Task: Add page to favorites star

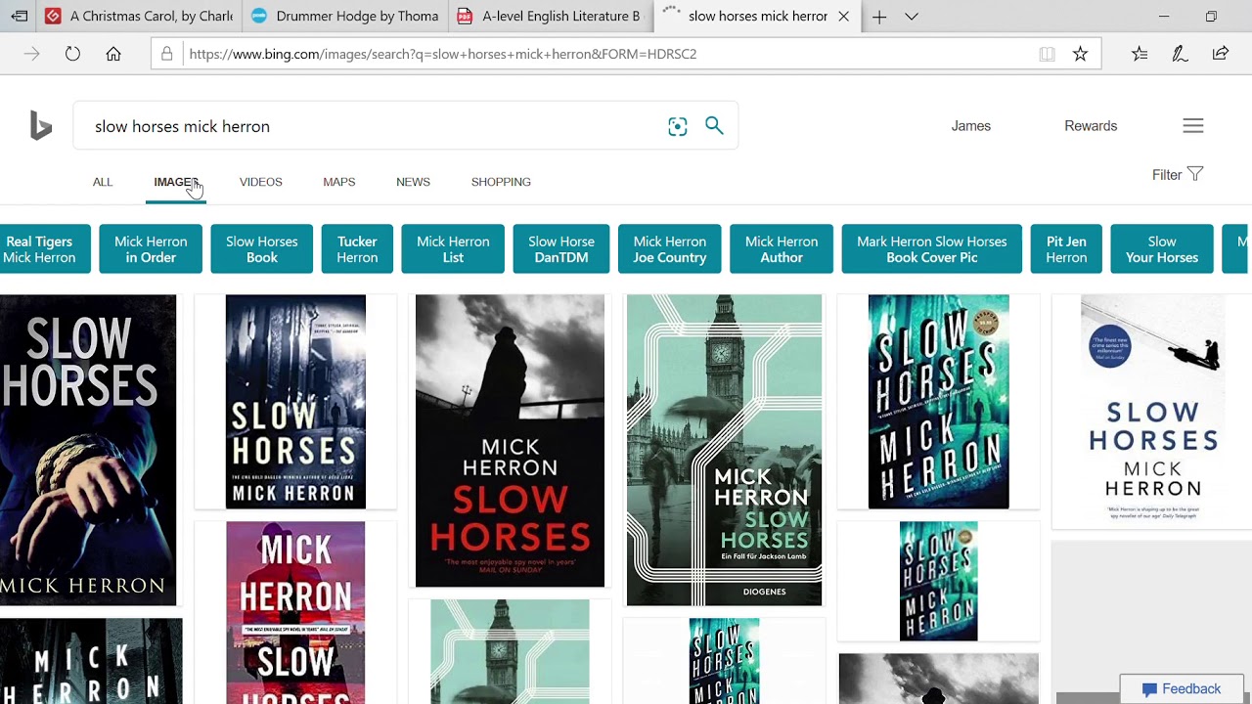Action: click(1080, 54)
